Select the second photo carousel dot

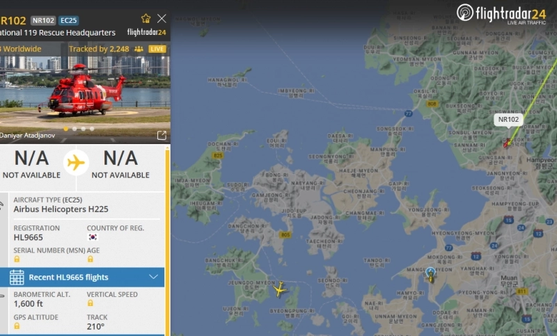(74, 129)
